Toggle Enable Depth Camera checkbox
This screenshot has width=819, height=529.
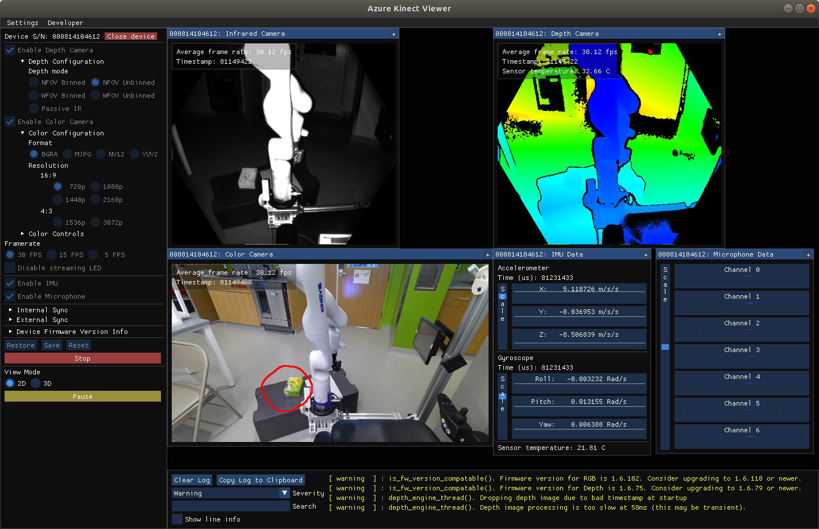[10, 50]
